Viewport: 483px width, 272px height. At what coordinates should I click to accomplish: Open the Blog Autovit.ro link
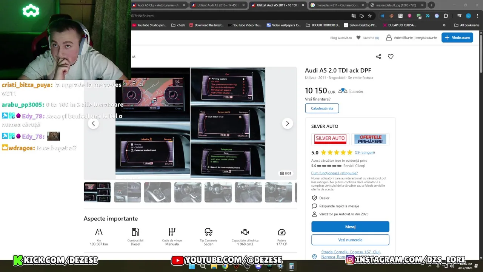(x=341, y=38)
